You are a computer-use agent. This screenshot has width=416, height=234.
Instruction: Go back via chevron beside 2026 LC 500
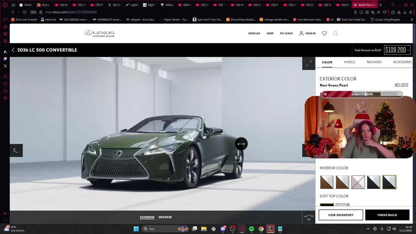[x=13, y=50]
